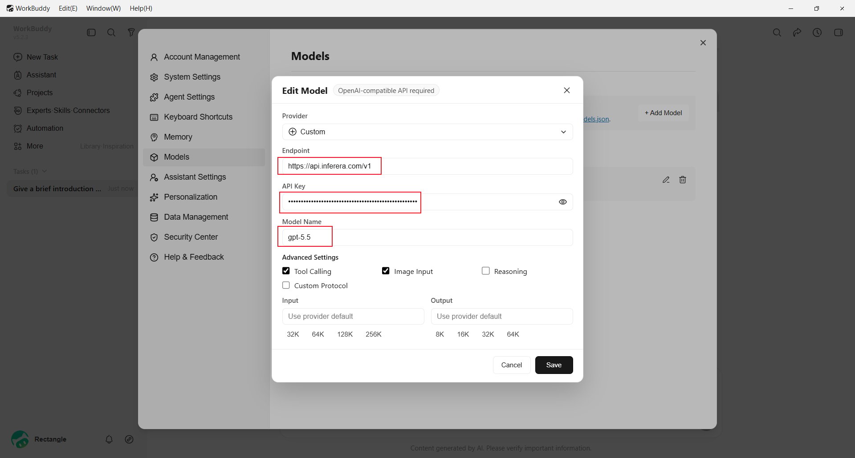Viewport: 855px width, 458px height.
Task: Open the models.json link
Action: point(597,119)
